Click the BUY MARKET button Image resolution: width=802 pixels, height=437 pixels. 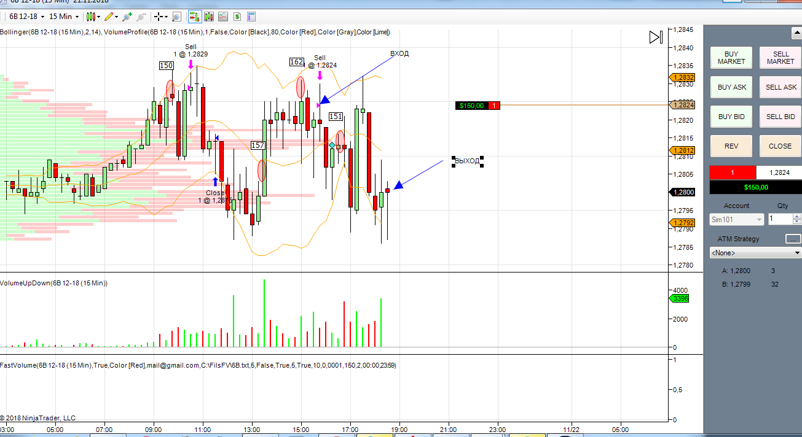pos(731,58)
